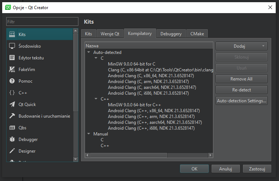Switch to the Kits tab
Image resolution: width=279 pixels, height=181 pixels.
88,34
